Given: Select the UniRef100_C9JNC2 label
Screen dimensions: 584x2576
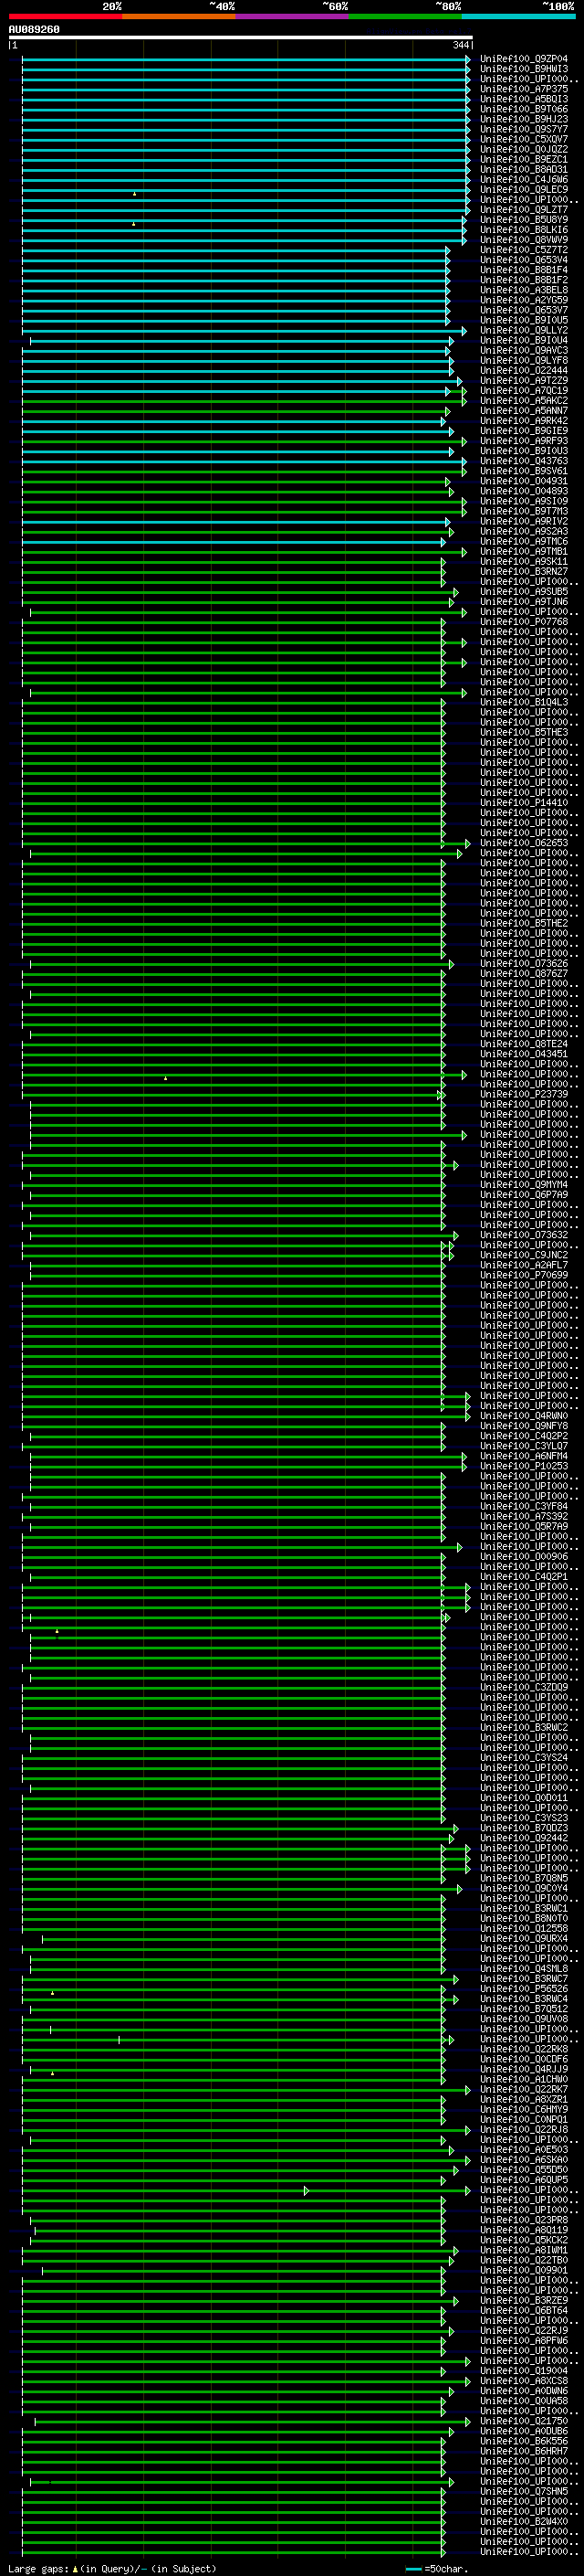Looking at the screenshot, I should (524, 1255).
